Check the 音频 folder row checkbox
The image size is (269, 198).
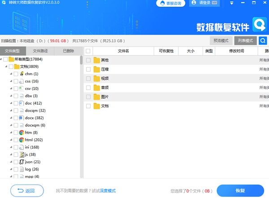click(88, 88)
